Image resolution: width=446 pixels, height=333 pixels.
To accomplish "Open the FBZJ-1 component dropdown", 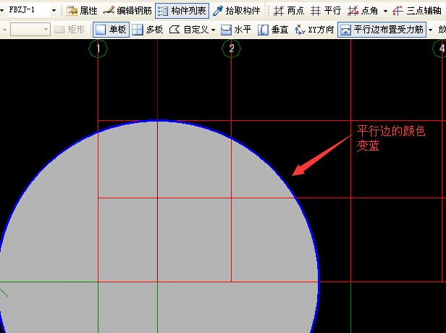I will click(54, 11).
